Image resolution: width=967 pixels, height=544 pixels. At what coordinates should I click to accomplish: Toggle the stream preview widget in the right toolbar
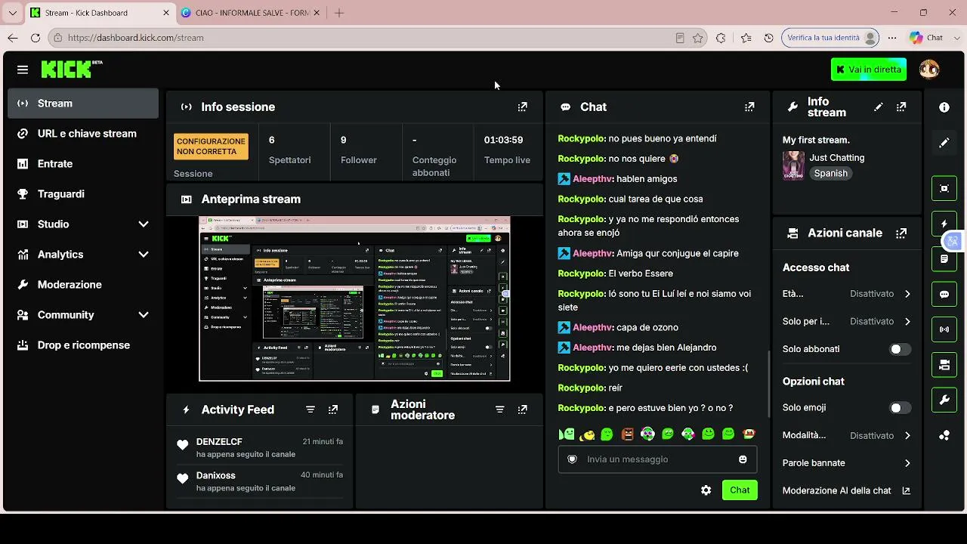[x=944, y=188]
